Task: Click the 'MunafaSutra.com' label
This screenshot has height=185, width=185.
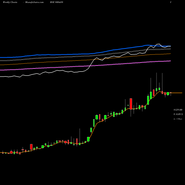Action: coord(34,2)
